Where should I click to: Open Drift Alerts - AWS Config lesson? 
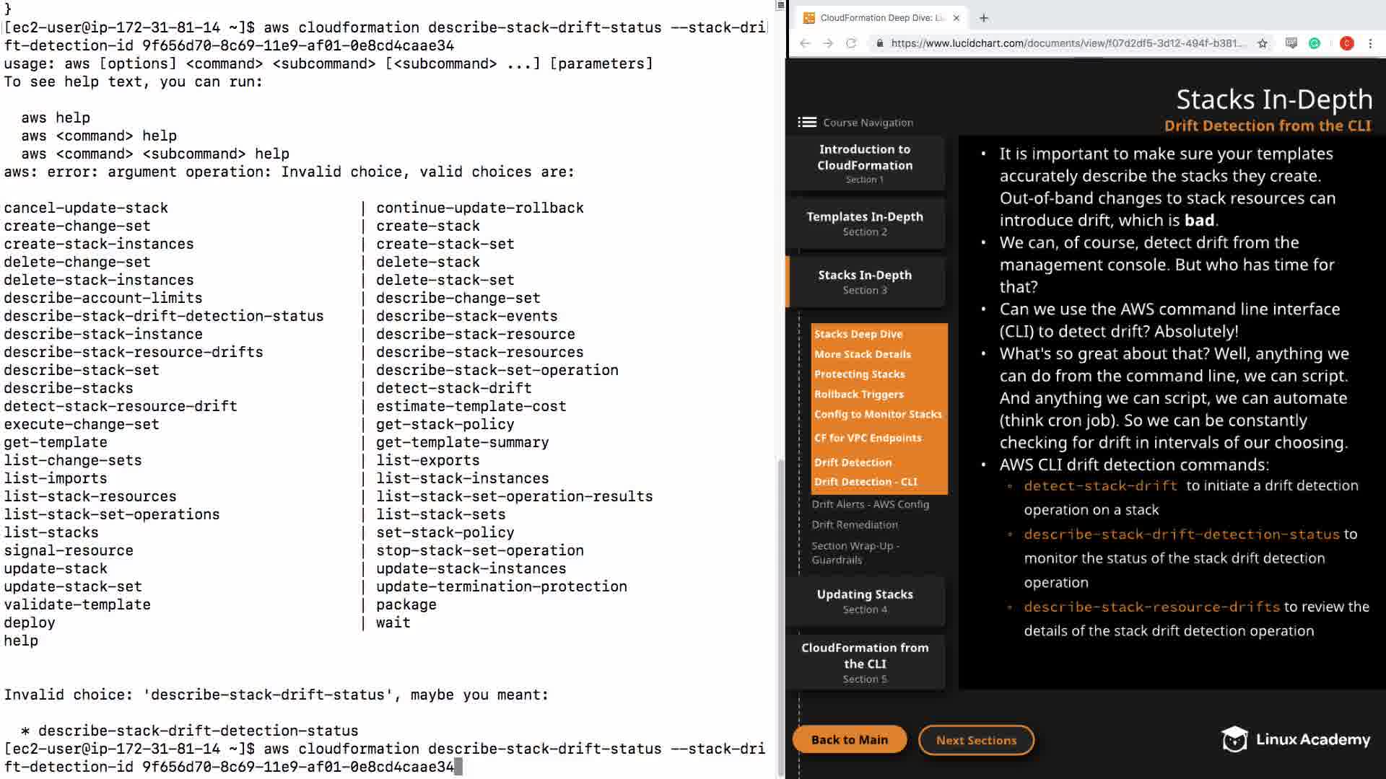click(870, 504)
